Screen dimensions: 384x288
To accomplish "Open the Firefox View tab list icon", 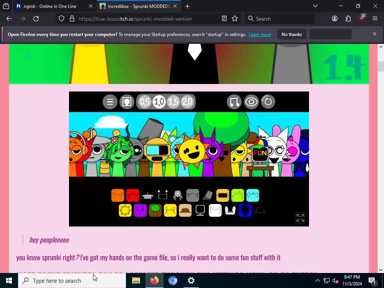I will [6, 6].
